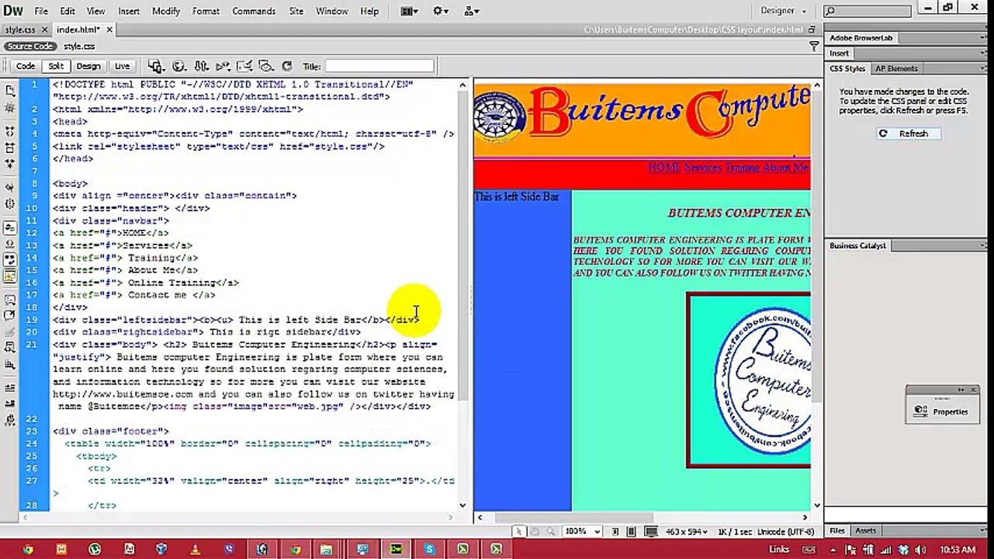
Task: Click the Check browser compatibility icon
Action: tap(244, 66)
